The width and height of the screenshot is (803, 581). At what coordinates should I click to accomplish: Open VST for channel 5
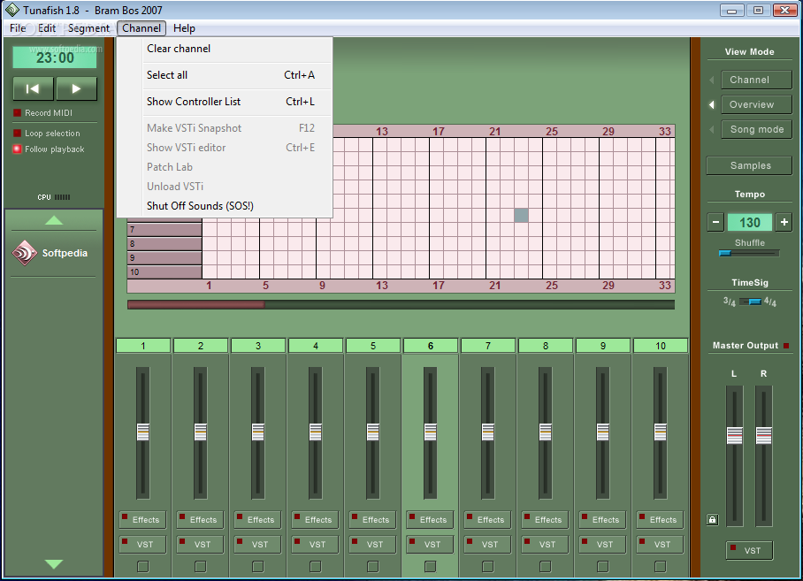pos(373,544)
